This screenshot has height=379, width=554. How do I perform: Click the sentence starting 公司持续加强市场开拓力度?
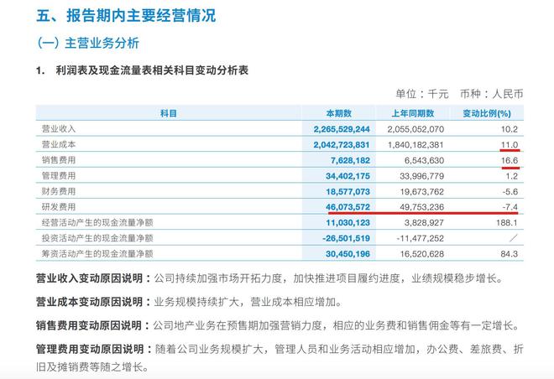pos(328,278)
